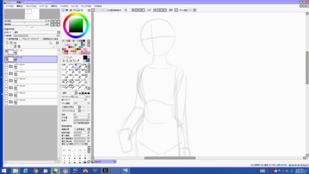Create a new linework layer

tap(11, 43)
